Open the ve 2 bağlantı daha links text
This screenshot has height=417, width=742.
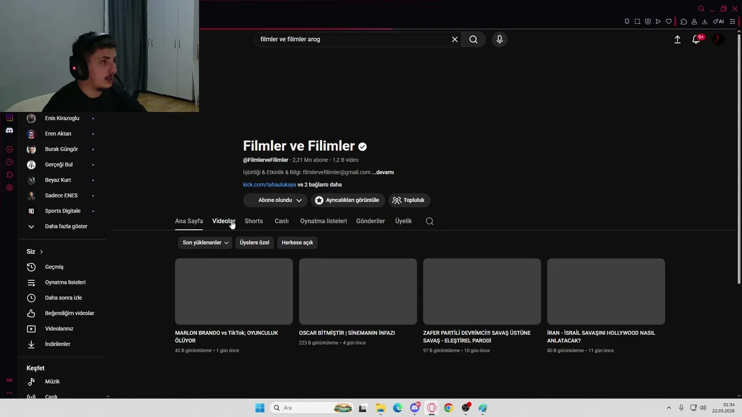point(319,185)
